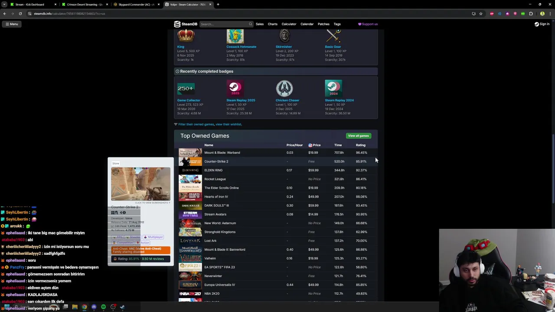This screenshot has width=555, height=312.
Task: Open the Game Collector 250+ badge icon
Action: (x=186, y=88)
